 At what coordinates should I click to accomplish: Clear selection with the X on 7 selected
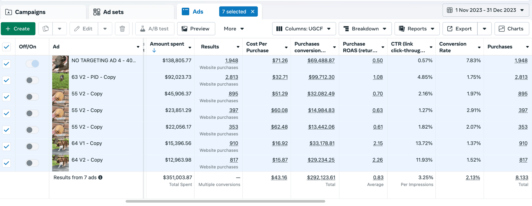click(252, 12)
